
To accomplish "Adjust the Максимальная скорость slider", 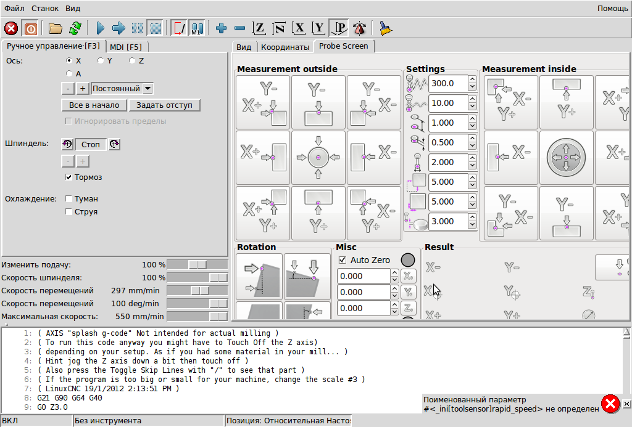I will (x=197, y=316).
